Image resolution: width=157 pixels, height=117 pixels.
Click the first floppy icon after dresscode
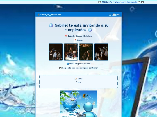tap(139, 2)
